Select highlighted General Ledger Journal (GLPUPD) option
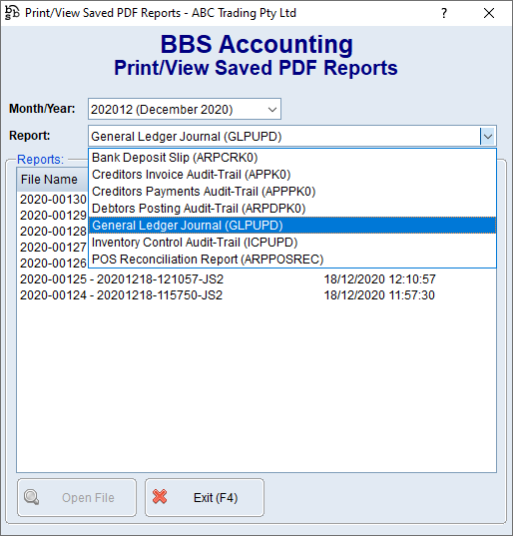Image resolution: width=513 pixels, height=536 pixels. [x=292, y=226]
